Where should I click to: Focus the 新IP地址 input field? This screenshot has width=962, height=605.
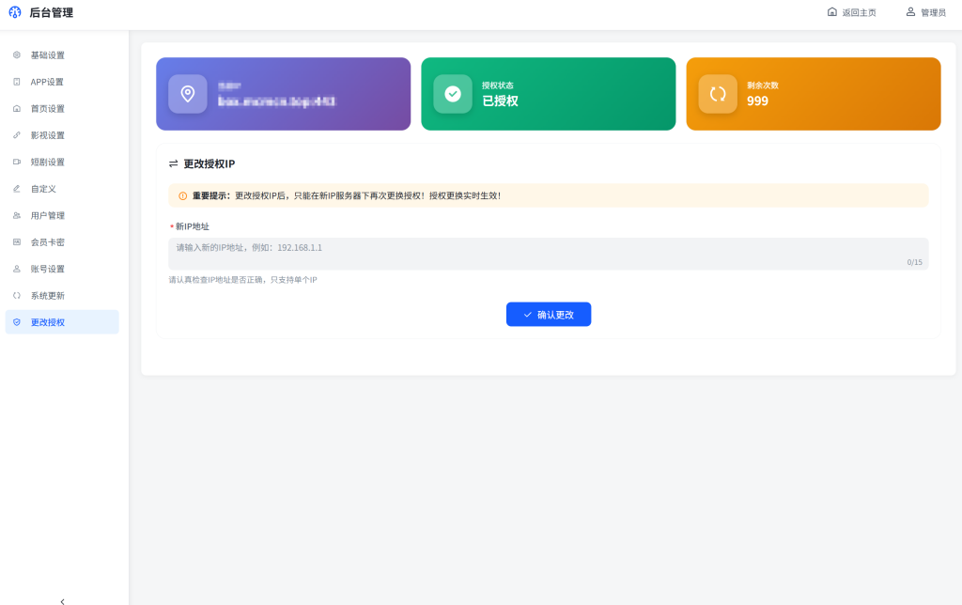click(x=549, y=254)
